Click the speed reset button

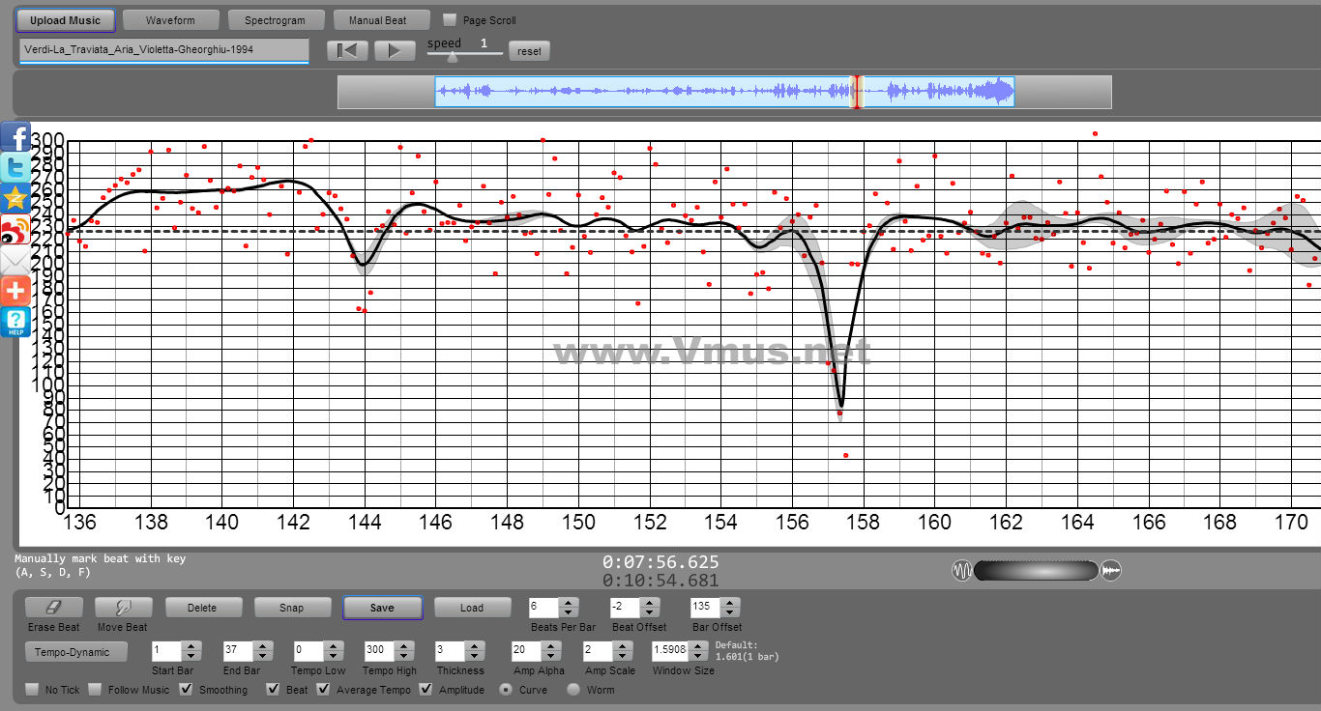530,51
